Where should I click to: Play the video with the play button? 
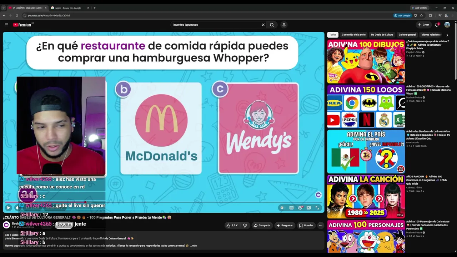[8, 207]
